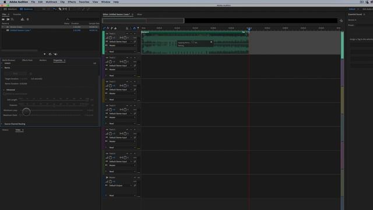
Task: Open Master track Default Output dropdown
Action: coord(121,185)
